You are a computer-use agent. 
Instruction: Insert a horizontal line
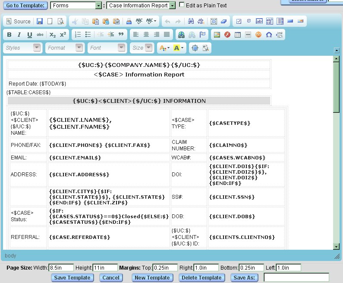[248, 35]
